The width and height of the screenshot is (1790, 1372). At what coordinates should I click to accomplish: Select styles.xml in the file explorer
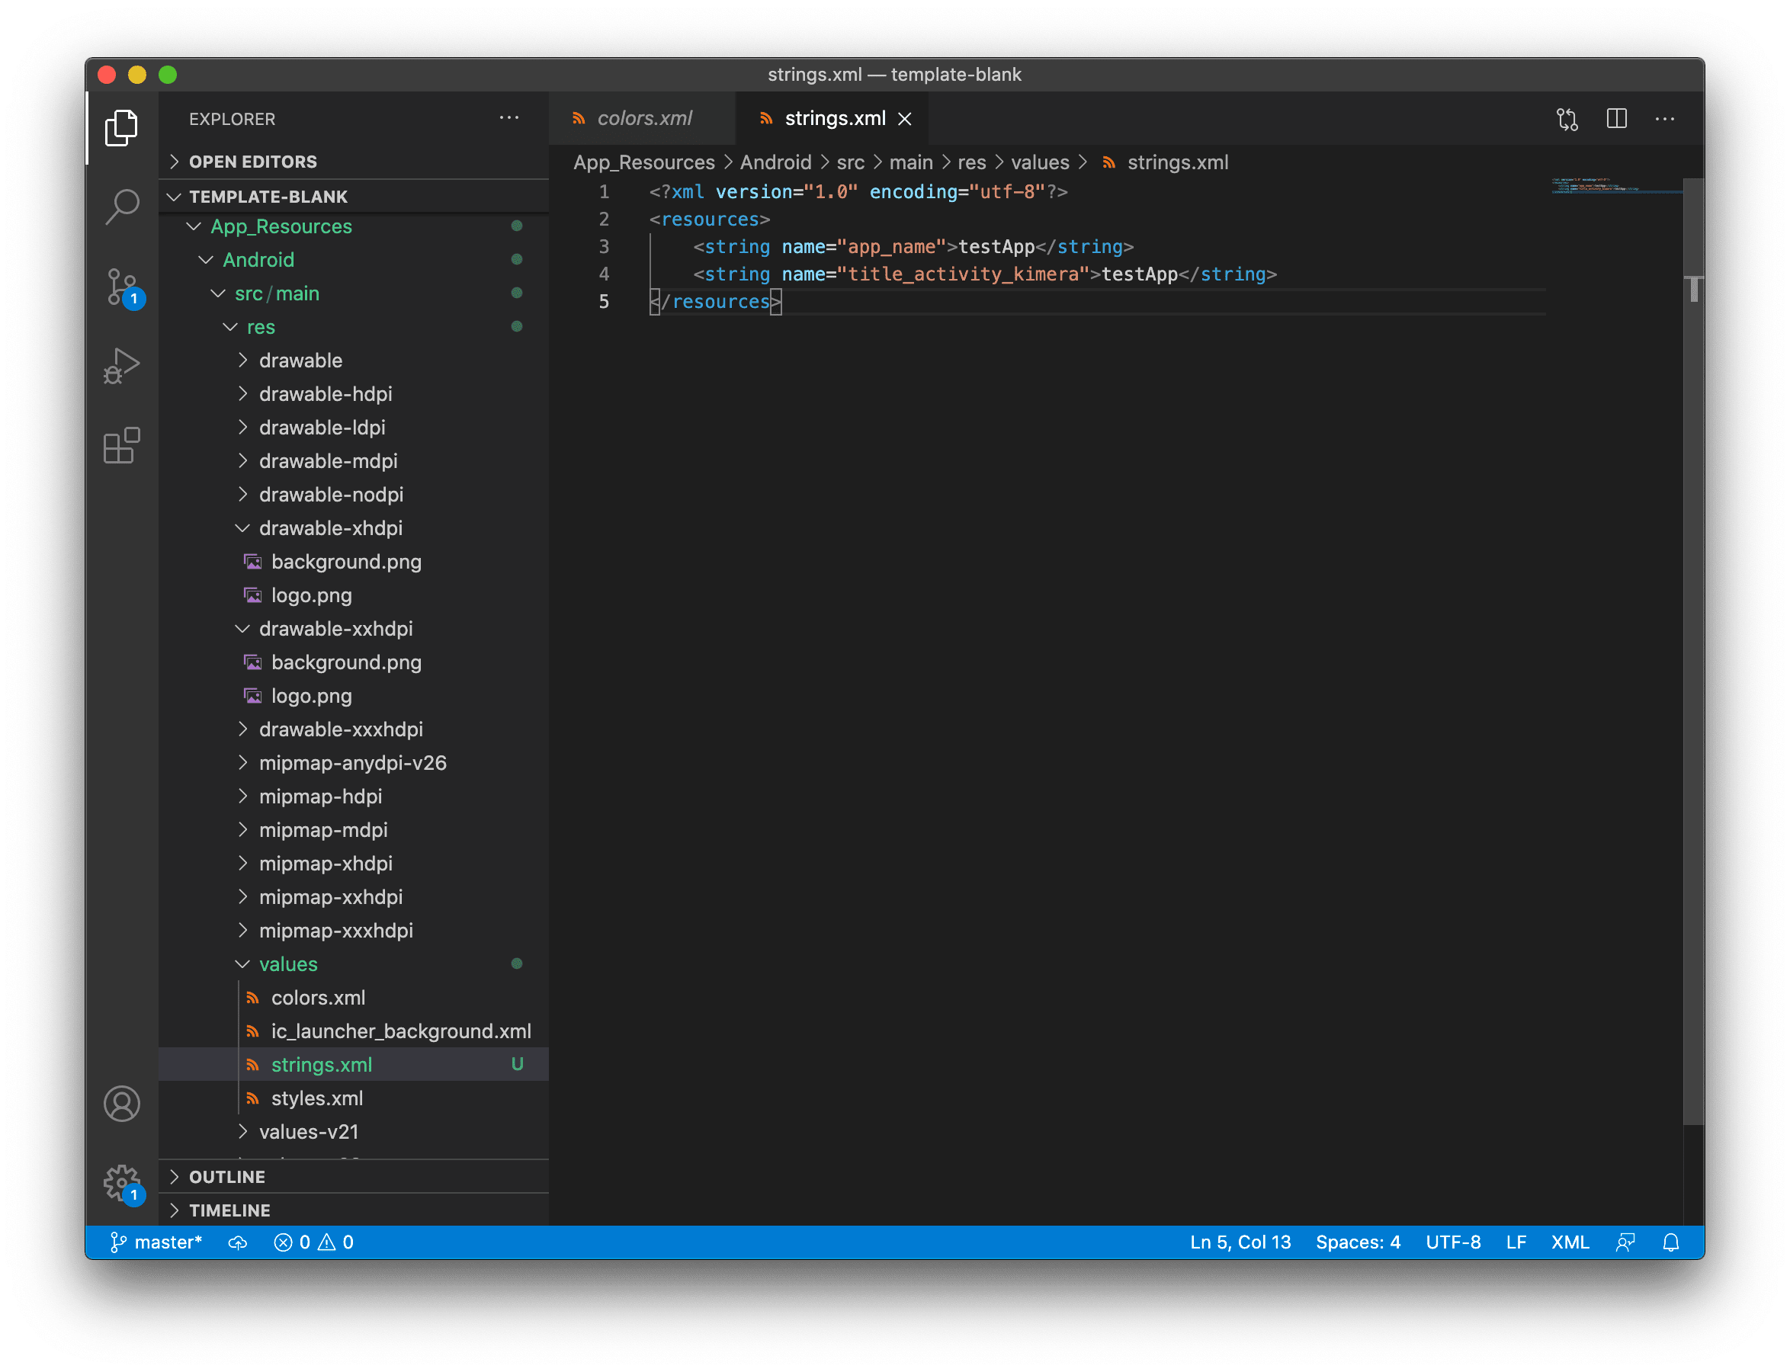(318, 1098)
